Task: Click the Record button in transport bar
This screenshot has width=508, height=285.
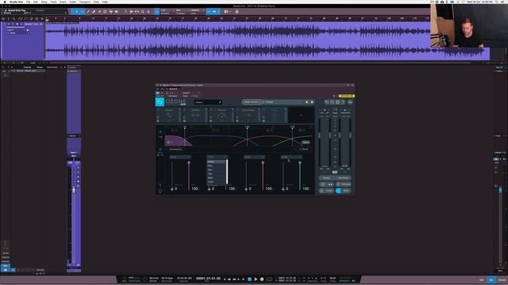Action: [262, 279]
